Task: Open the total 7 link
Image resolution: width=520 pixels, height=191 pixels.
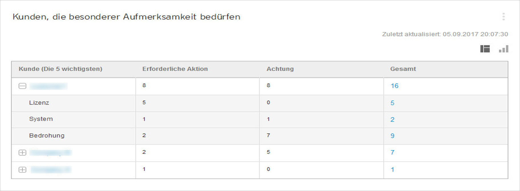Action: (x=392, y=153)
